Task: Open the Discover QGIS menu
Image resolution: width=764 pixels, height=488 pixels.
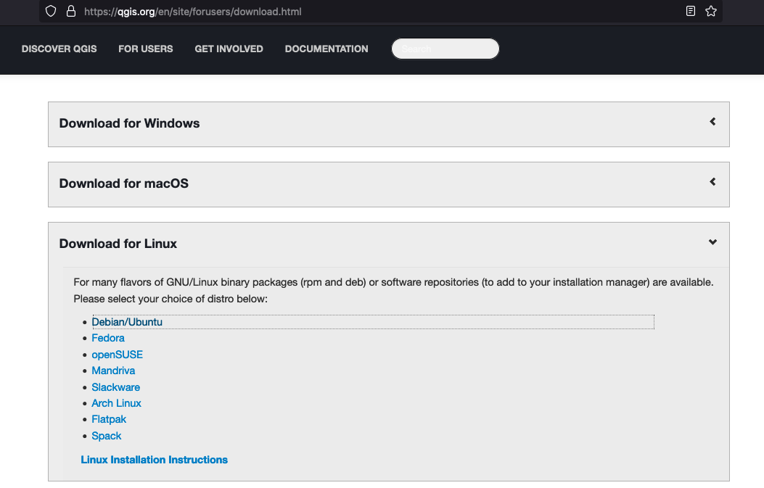Action: point(59,49)
